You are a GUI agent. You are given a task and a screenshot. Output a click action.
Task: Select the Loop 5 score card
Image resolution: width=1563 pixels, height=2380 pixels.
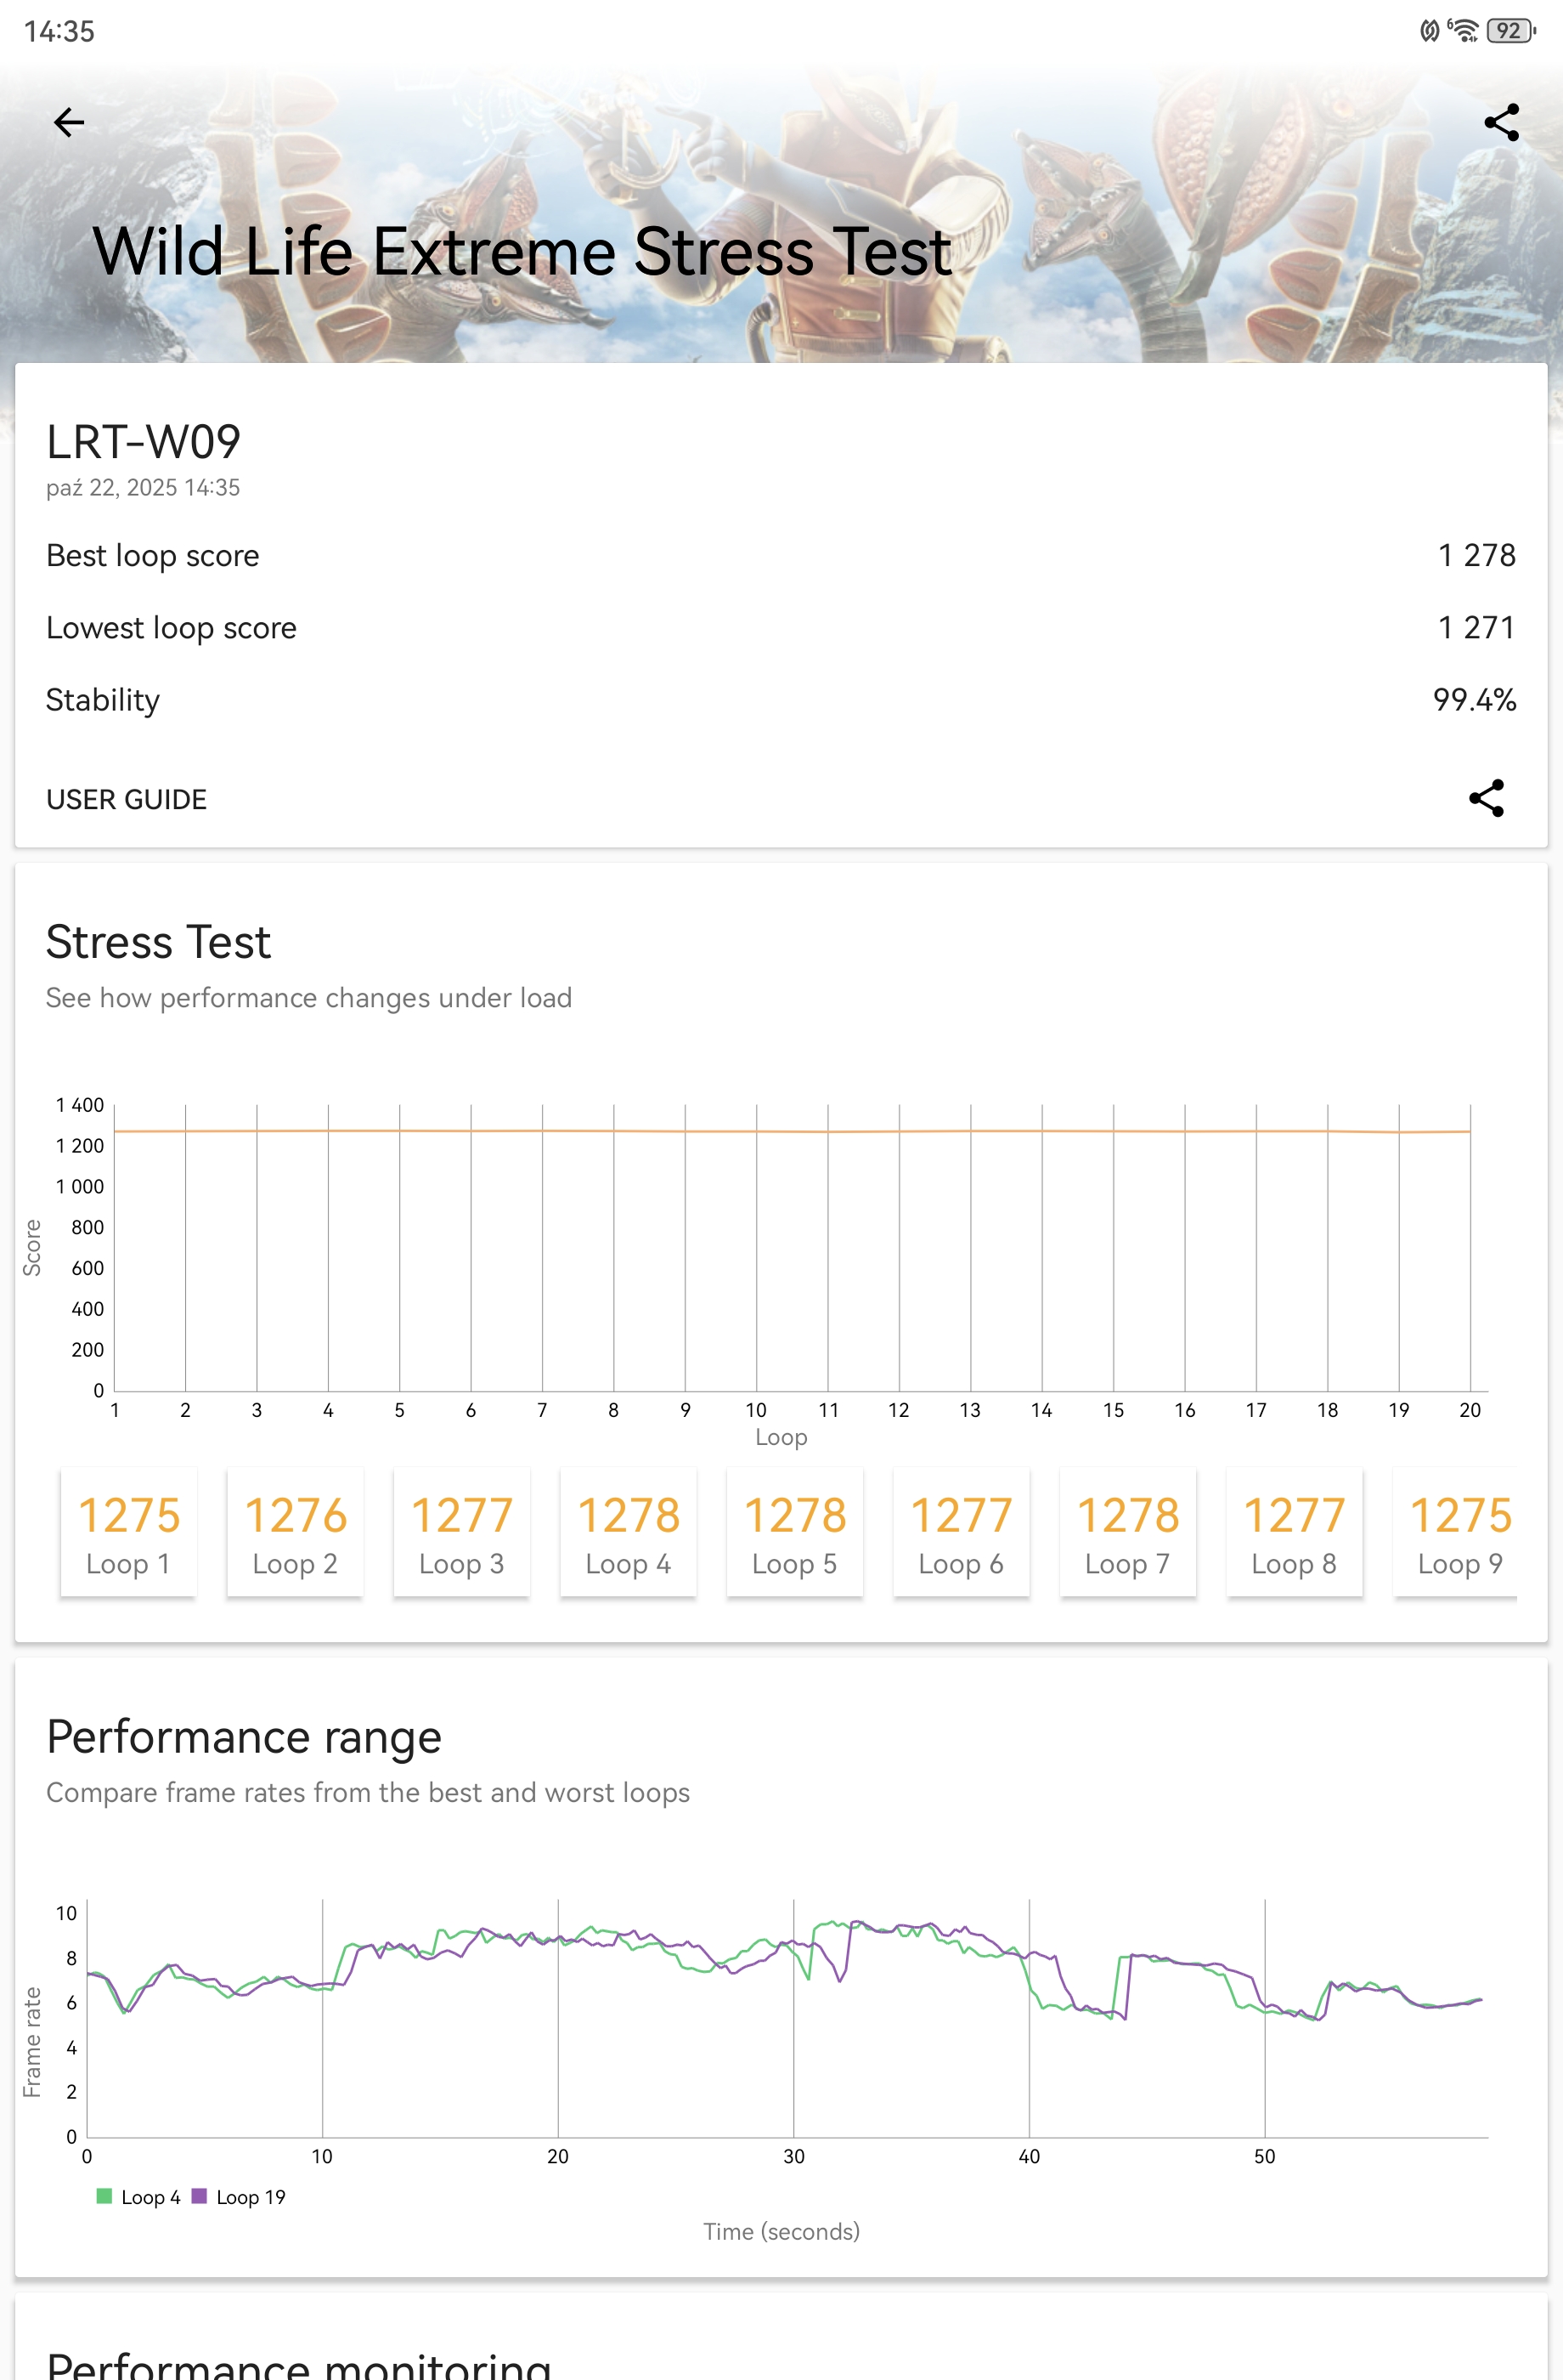tap(794, 1532)
